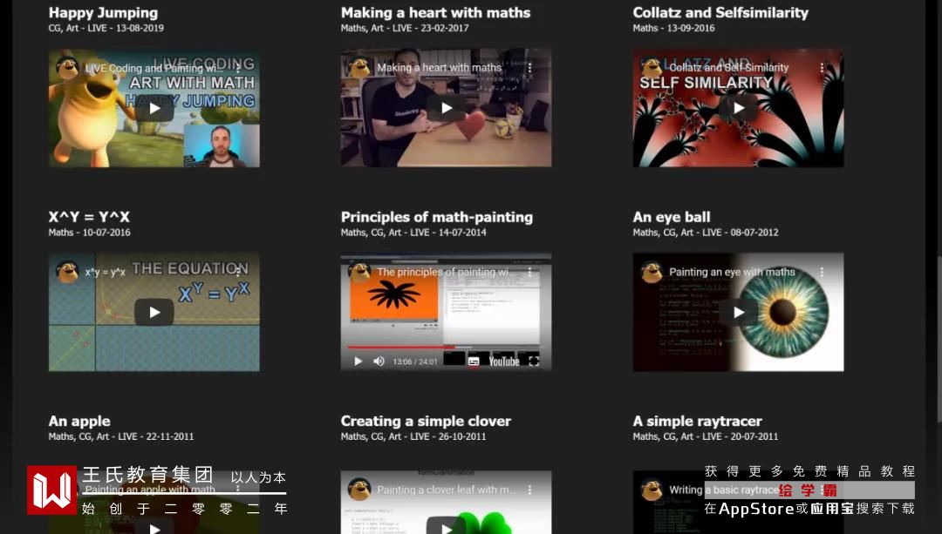Screen dimensions: 942x534
Task: Play the Collatz and Self-Similarity video
Action: pyautogui.click(x=739, y=108)
